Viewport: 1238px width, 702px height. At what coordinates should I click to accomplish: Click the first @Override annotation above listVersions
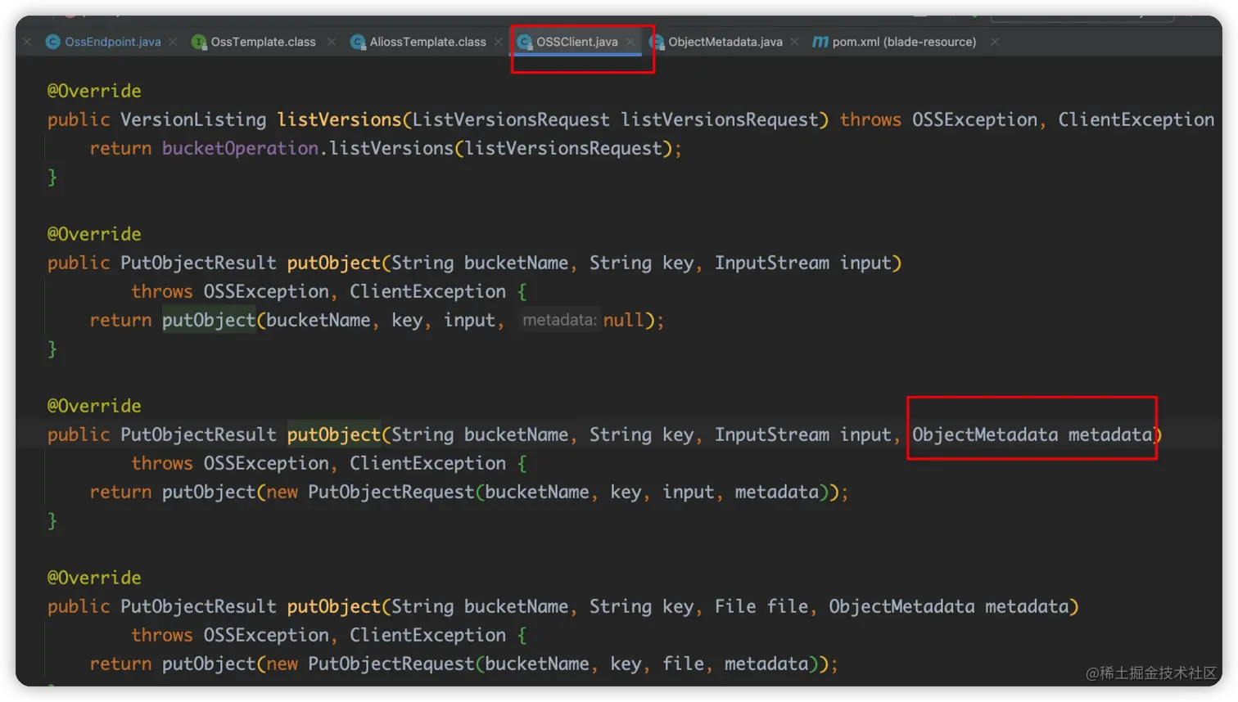[94, 91]
